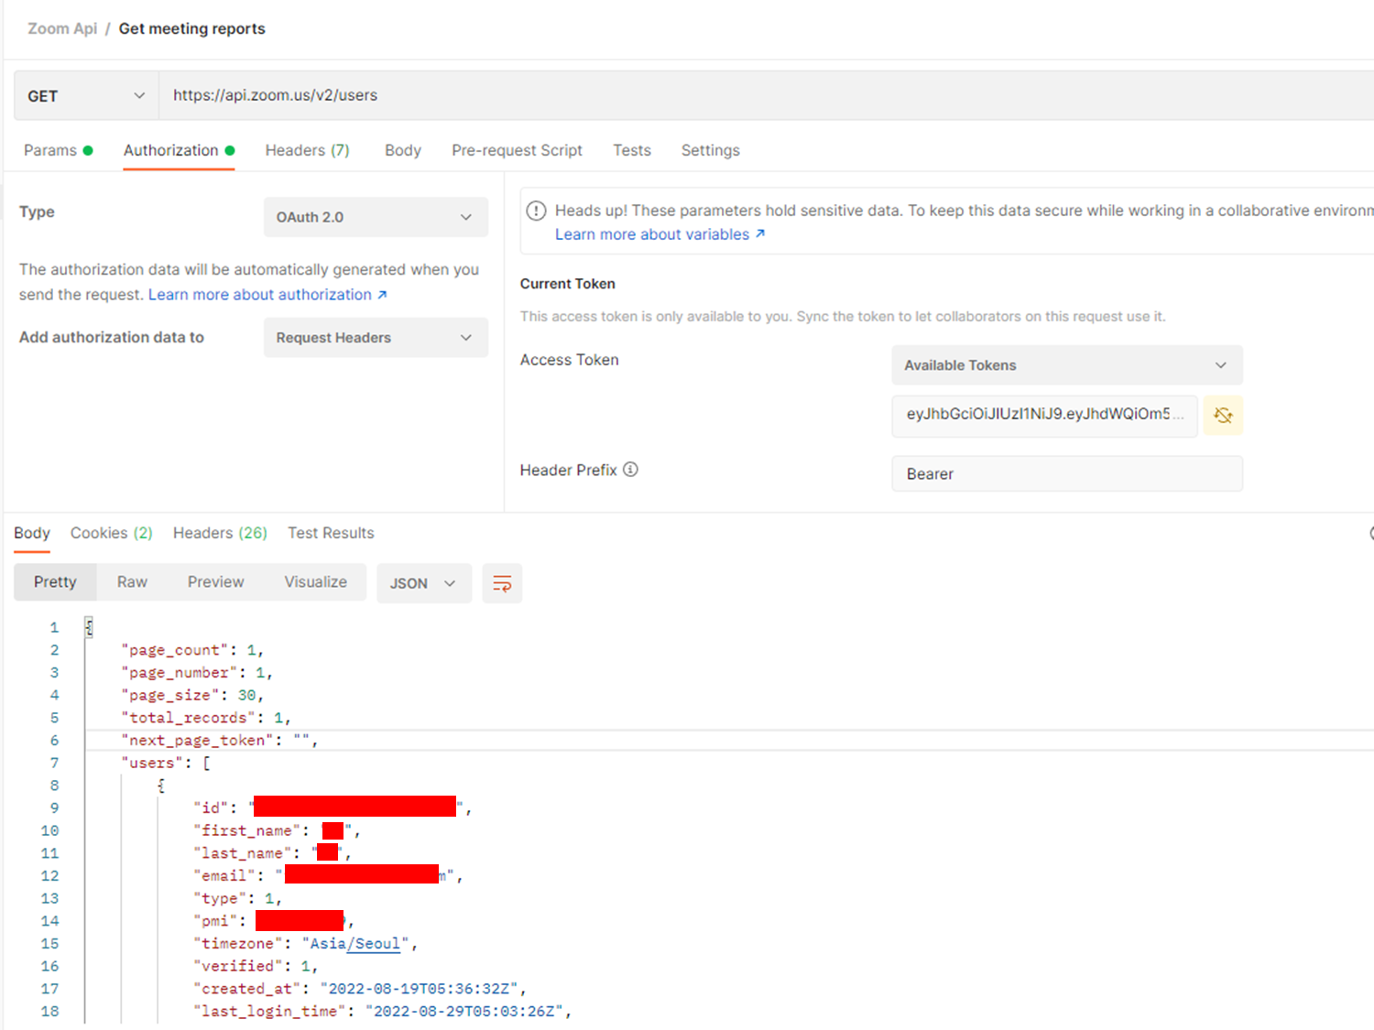Click the "total_records" line in response
This screenshot has height=1030, width=1374.
pyautogui.click(x=206, y=718)
